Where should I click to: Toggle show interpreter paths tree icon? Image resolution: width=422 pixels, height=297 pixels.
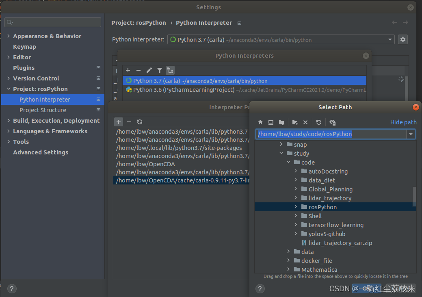click(170, 70)
